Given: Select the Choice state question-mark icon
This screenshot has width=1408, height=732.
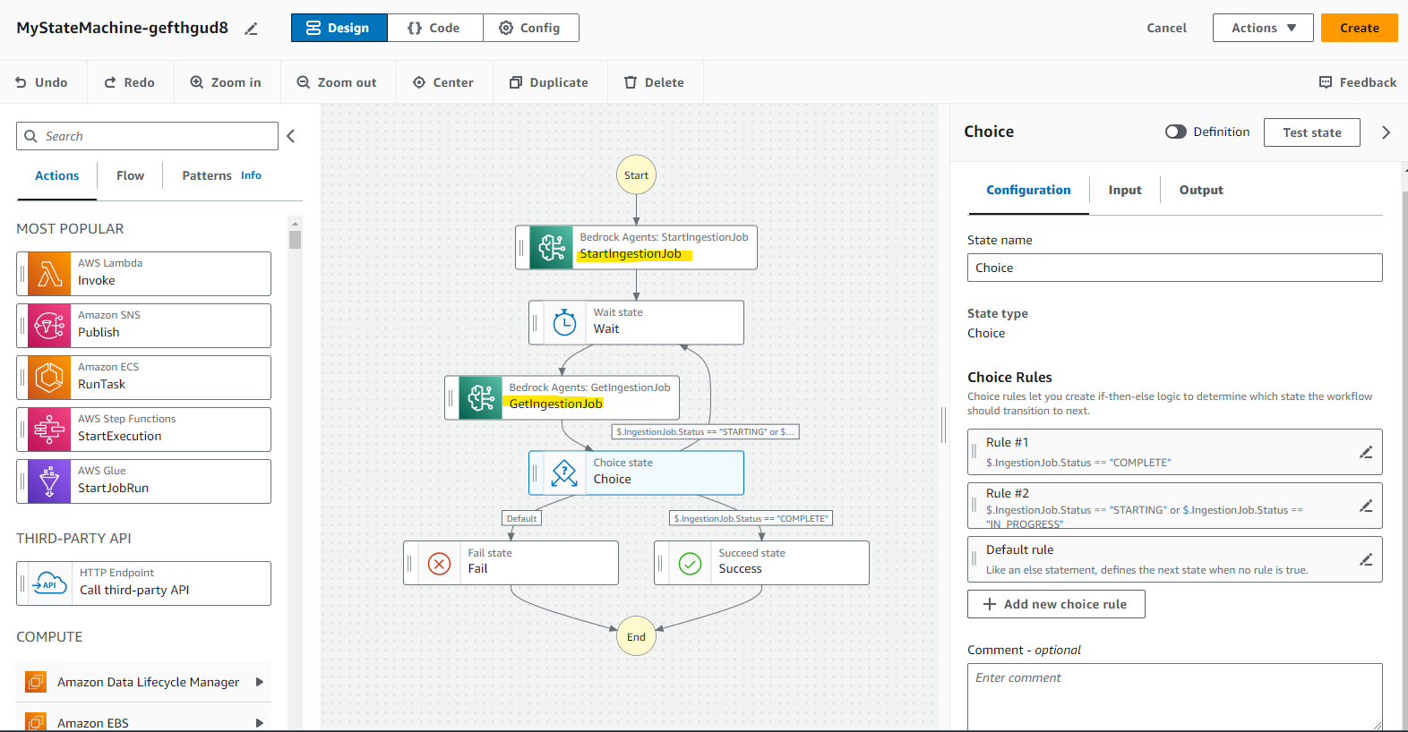Looking at the screenshot, I should tap(564, 472).
